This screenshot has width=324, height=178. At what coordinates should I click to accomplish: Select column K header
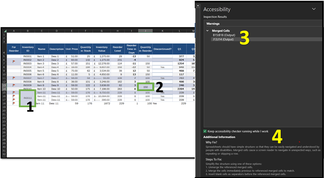[162, 31]
